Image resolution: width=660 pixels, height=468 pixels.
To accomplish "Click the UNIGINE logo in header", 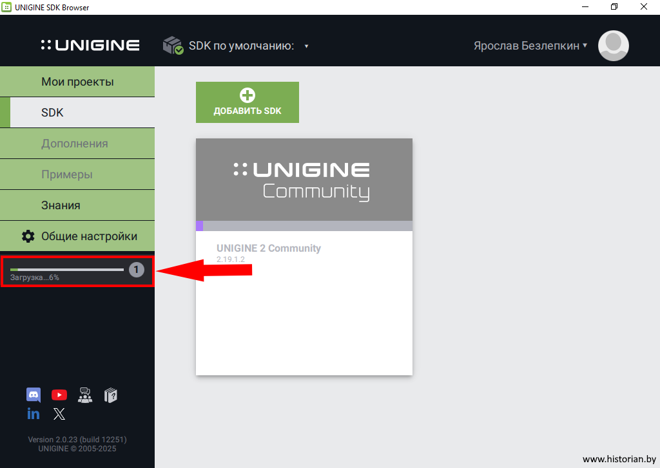I will 90,46.
